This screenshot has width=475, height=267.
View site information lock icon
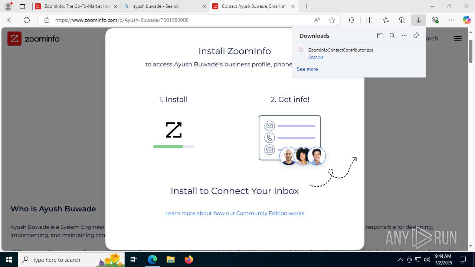pos(46,20)
